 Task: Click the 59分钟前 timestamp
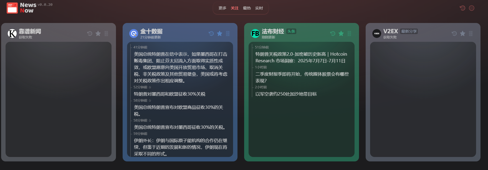click(x=140, y=134)
